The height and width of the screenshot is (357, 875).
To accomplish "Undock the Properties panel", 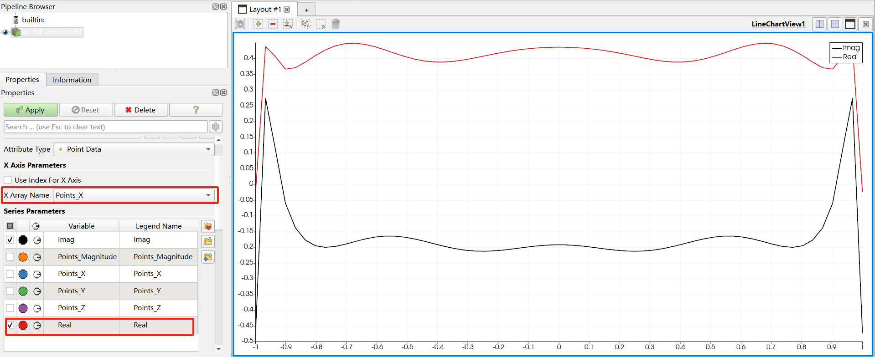I will [x=216, y=92].
